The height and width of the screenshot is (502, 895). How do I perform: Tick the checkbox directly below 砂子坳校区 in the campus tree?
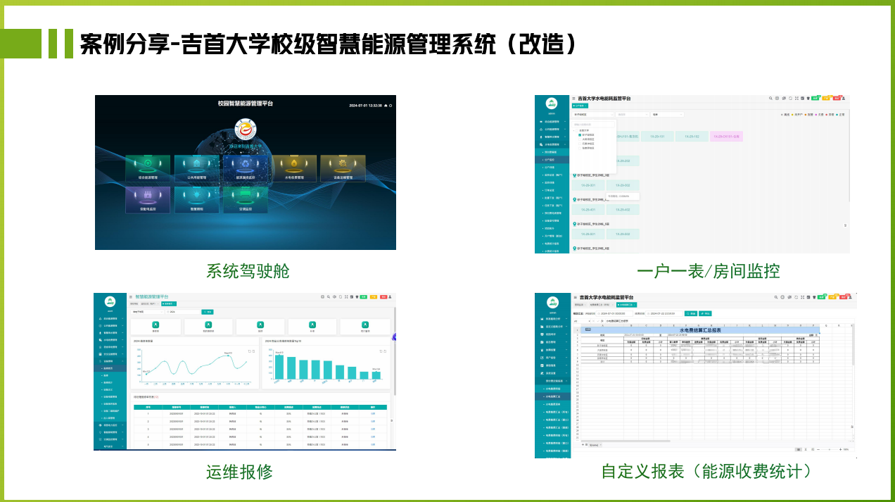(580, 139)
